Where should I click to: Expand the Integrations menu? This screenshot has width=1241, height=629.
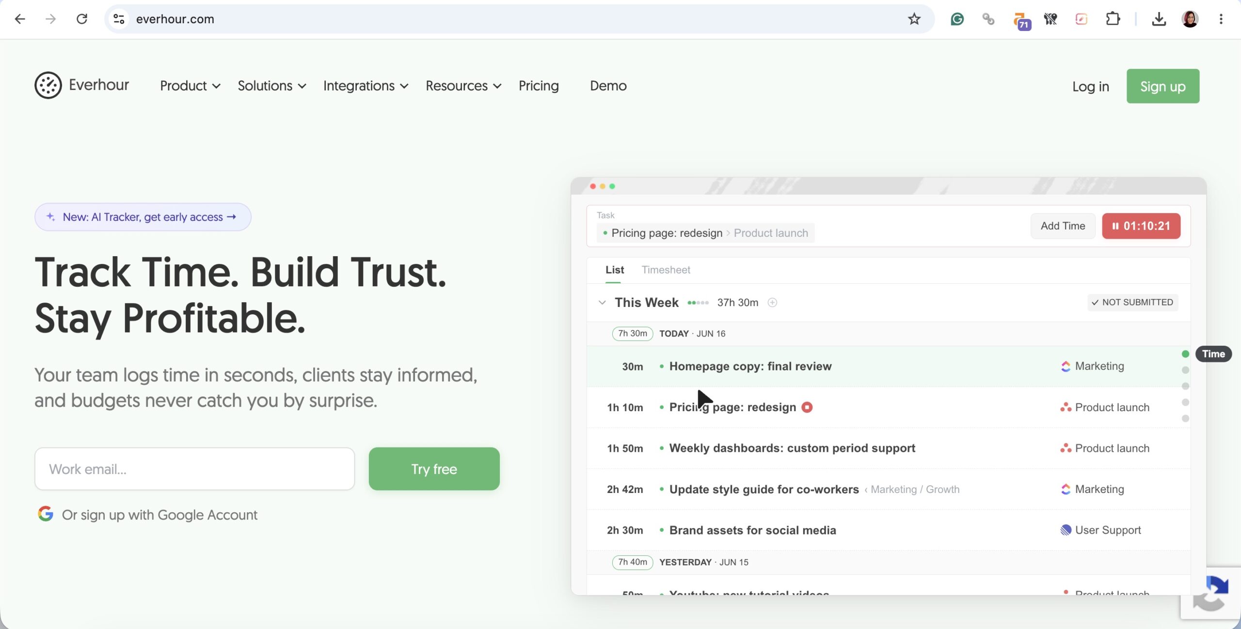366,86
